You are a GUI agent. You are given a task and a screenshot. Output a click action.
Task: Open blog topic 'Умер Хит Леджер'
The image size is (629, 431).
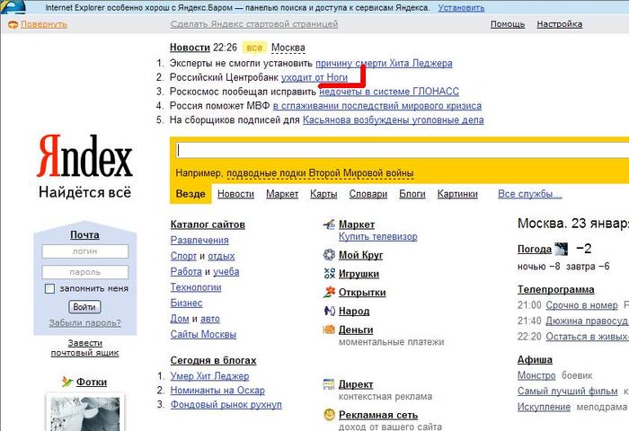[x=209, y=376]
